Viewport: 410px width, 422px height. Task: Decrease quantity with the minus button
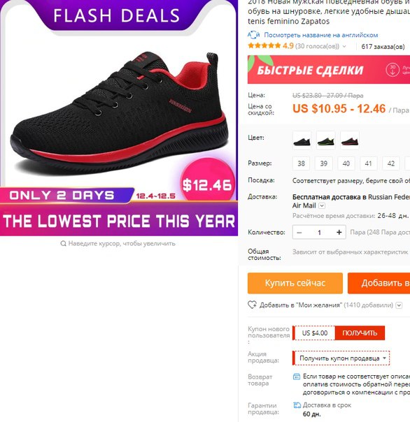(299, 232)
